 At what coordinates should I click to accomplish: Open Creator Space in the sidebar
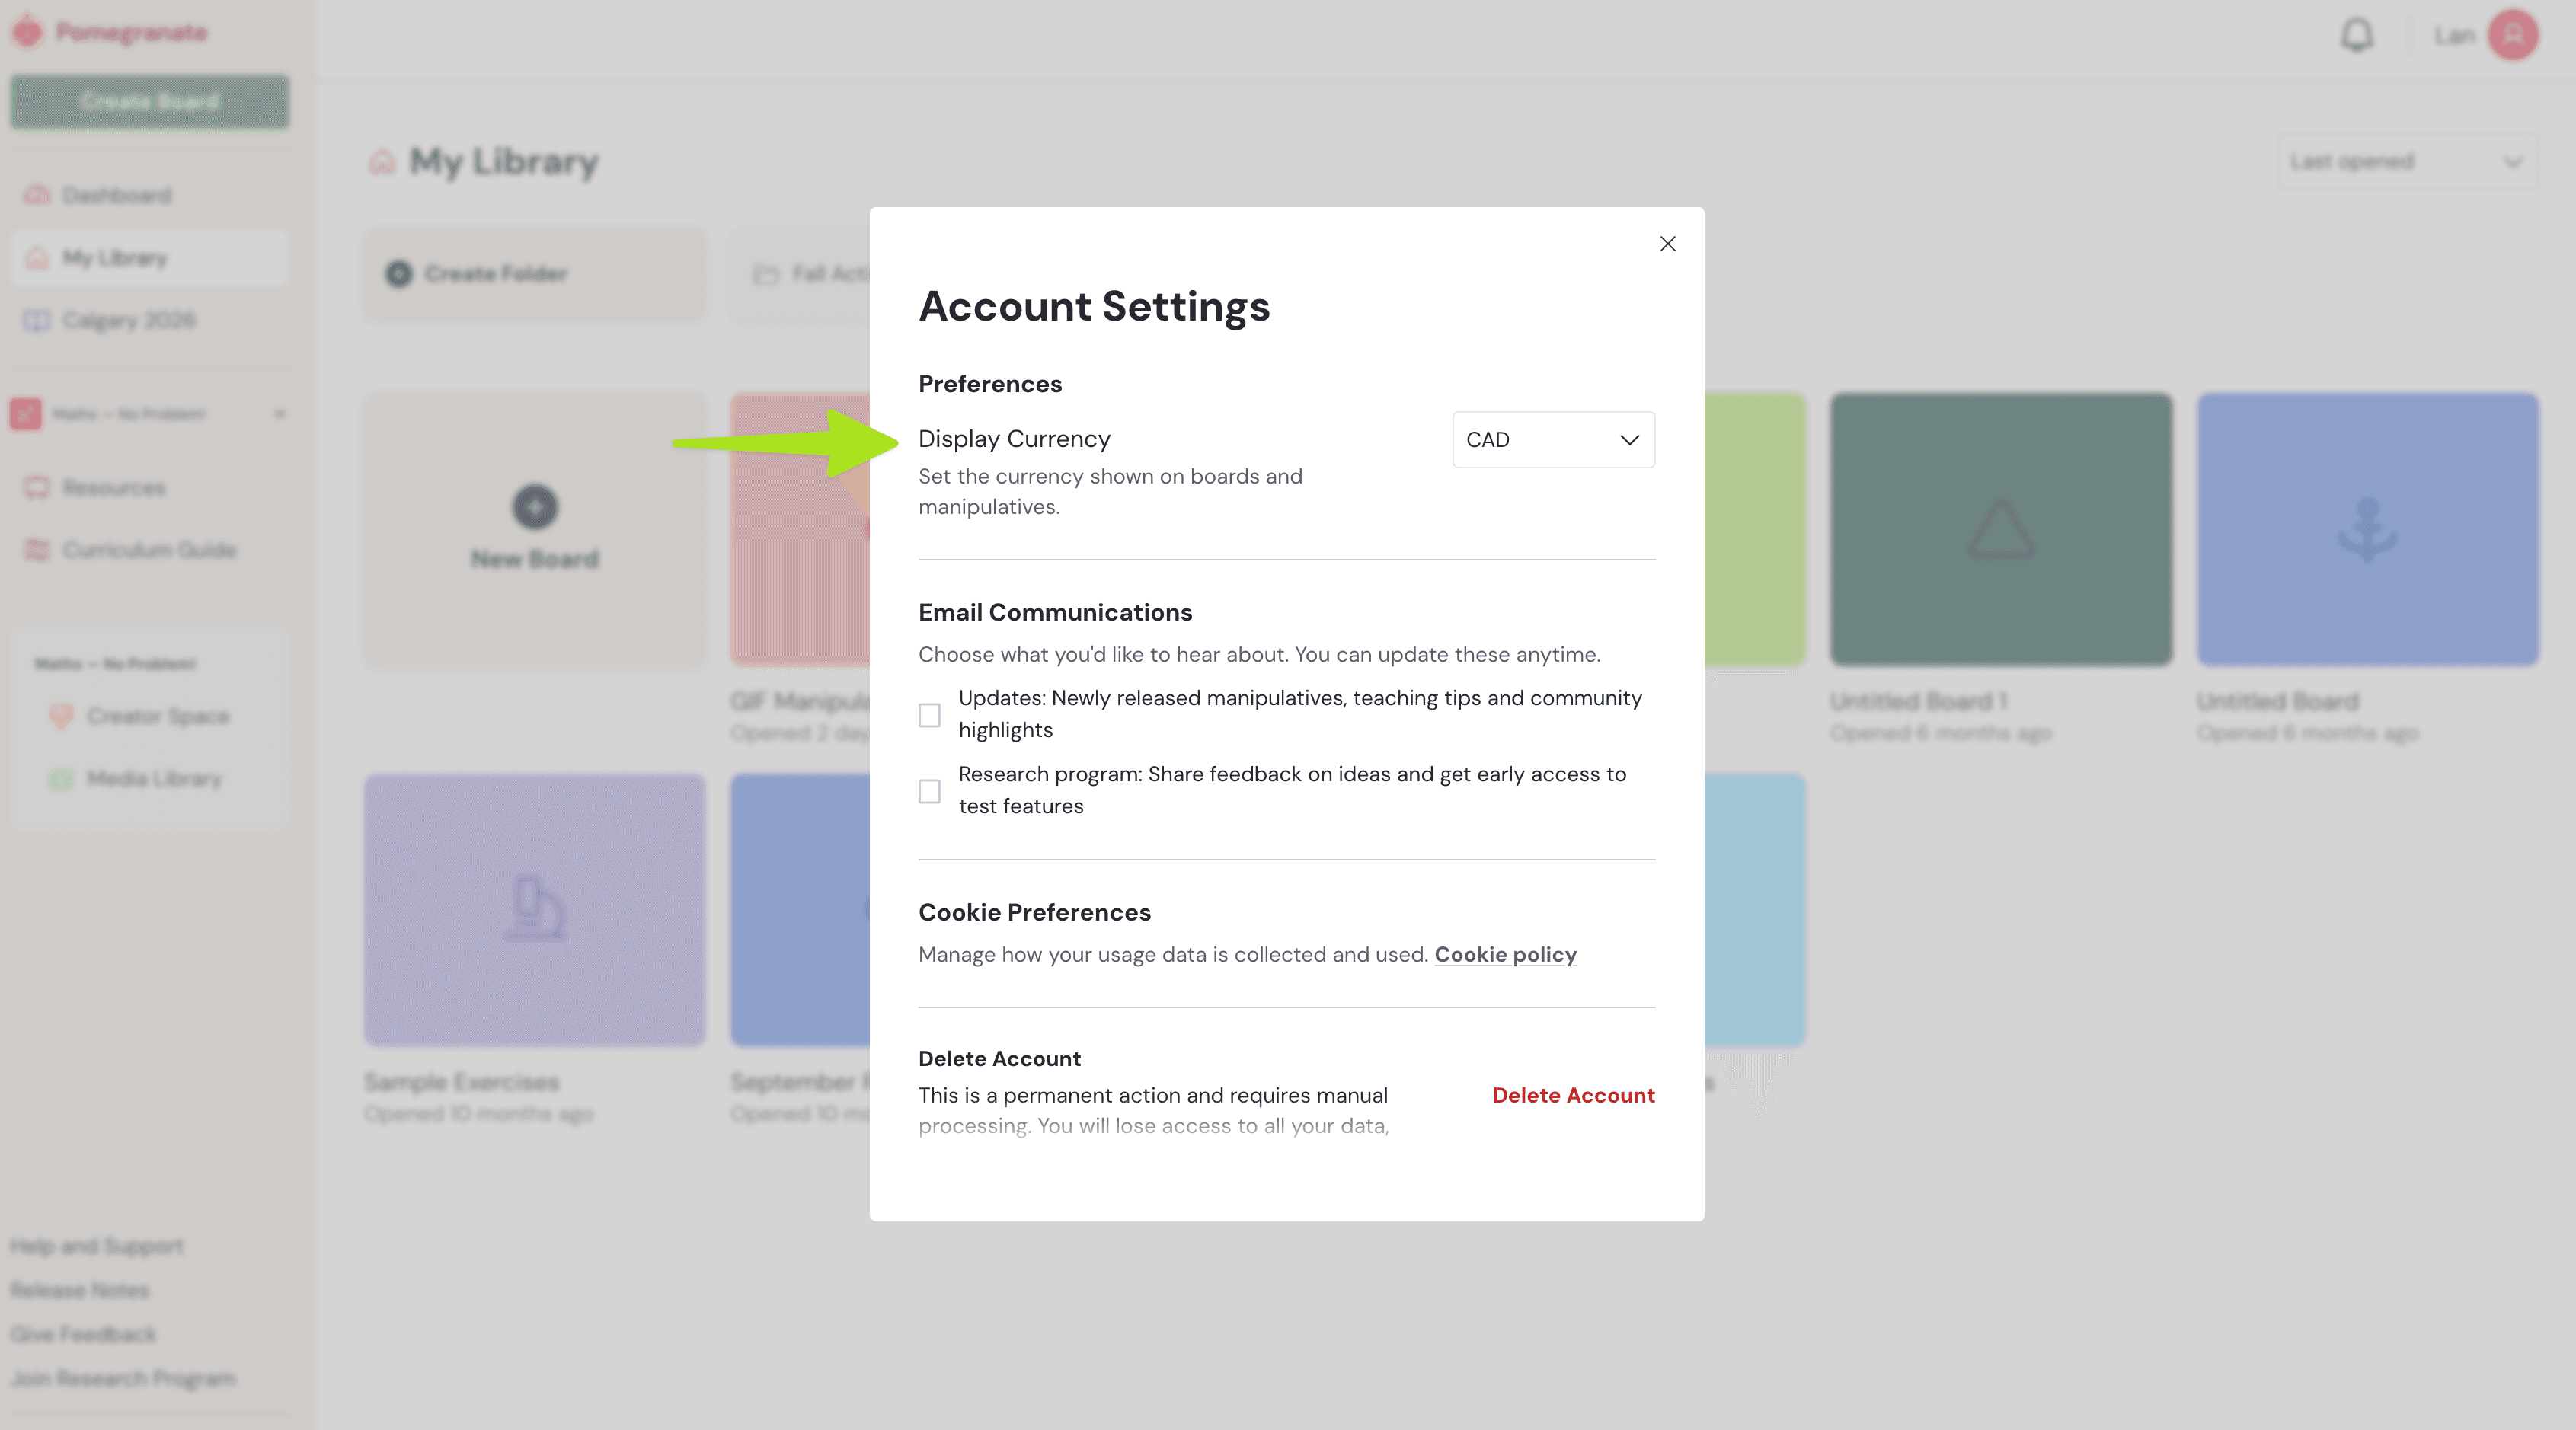pyautogui.click(x=150, y=716)
